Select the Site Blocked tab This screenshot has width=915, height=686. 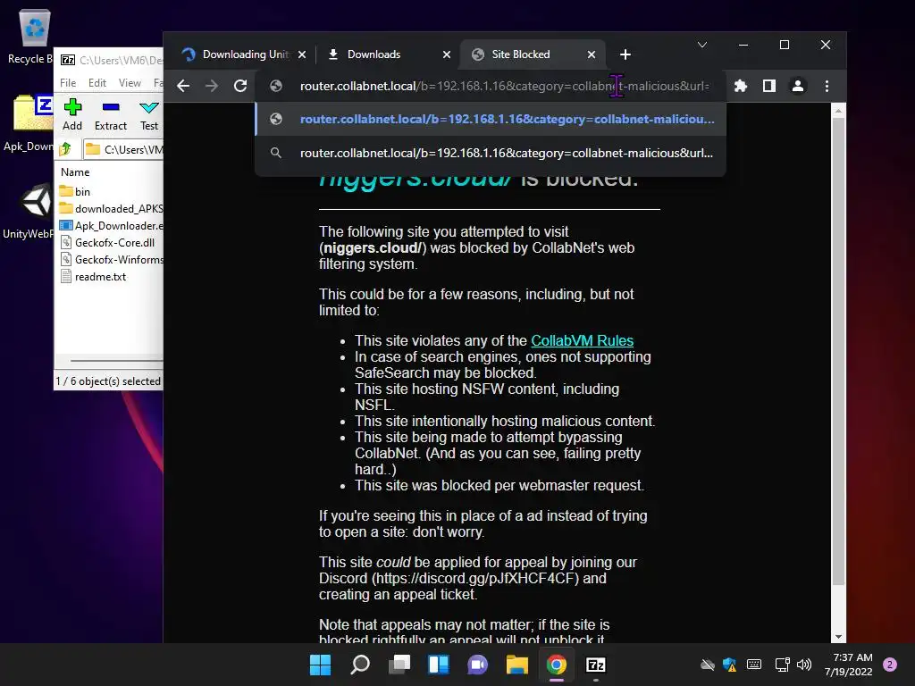click(x=521, y=54)
